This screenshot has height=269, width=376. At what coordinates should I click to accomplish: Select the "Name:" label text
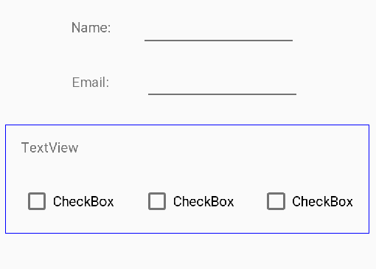[x=91, y=27]
